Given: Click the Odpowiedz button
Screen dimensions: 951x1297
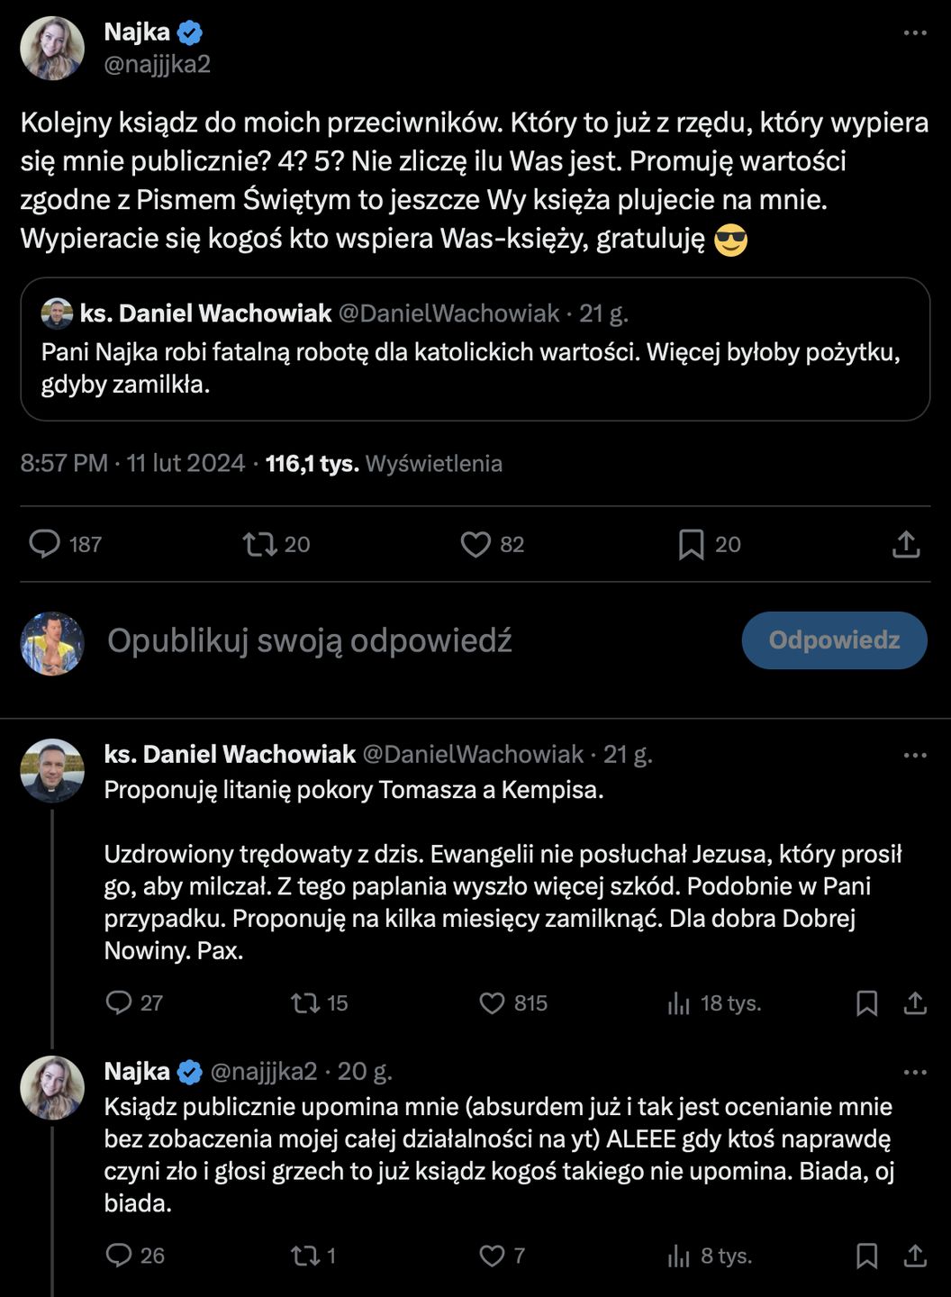Looking at the screenshot, I should tap(834, 640).
